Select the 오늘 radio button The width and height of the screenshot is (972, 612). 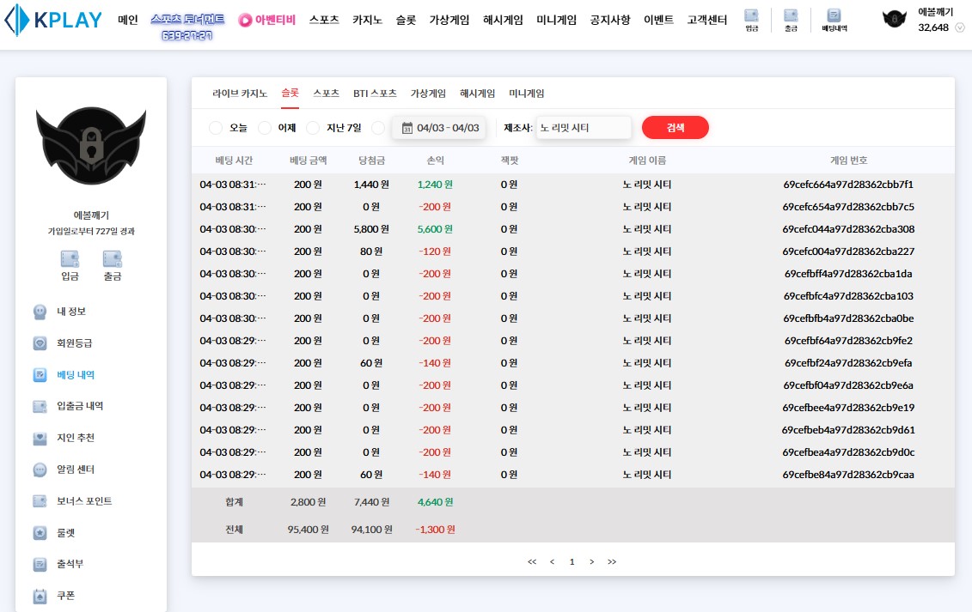pos(216,128)
